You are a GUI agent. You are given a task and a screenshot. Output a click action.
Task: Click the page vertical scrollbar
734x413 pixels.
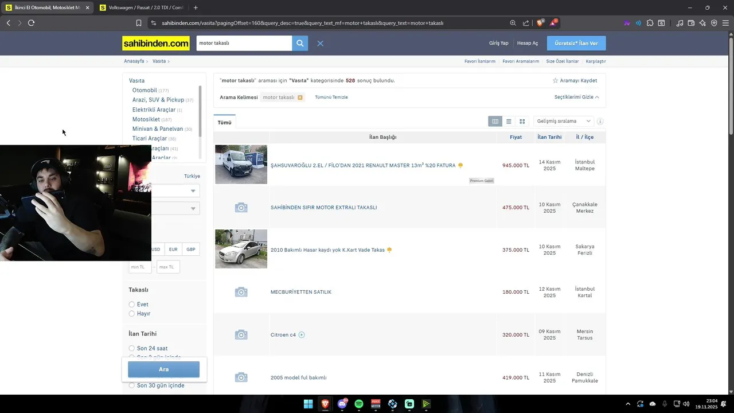pyautogui.click(x=731, y=86)
